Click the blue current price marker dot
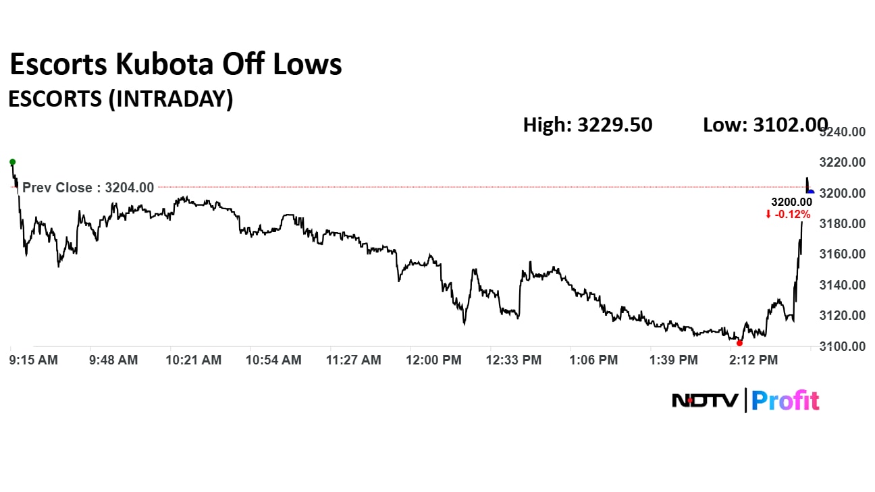The image size is (875, 492). click(811, 192)
